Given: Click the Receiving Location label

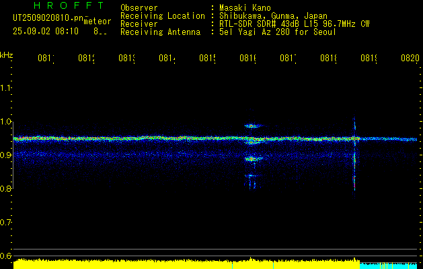Looking at the screenshot, I should (163, 16).
